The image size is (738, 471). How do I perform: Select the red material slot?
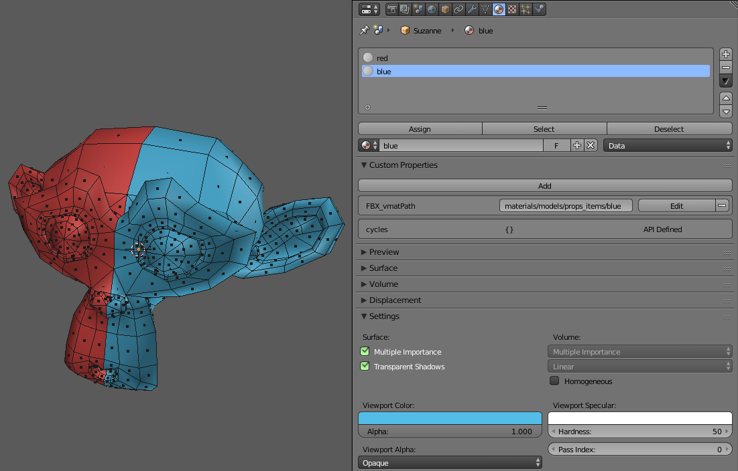click(536, 58)
